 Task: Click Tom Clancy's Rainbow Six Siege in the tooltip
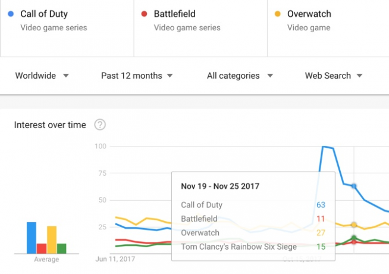[239, 247]
